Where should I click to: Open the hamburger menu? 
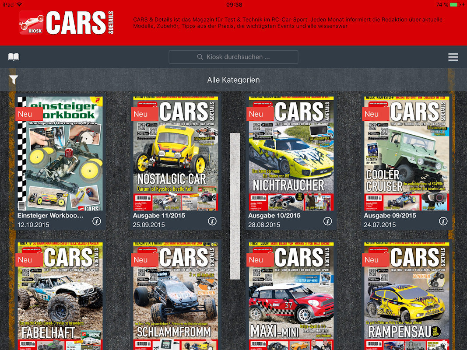(x=453, y=57)
